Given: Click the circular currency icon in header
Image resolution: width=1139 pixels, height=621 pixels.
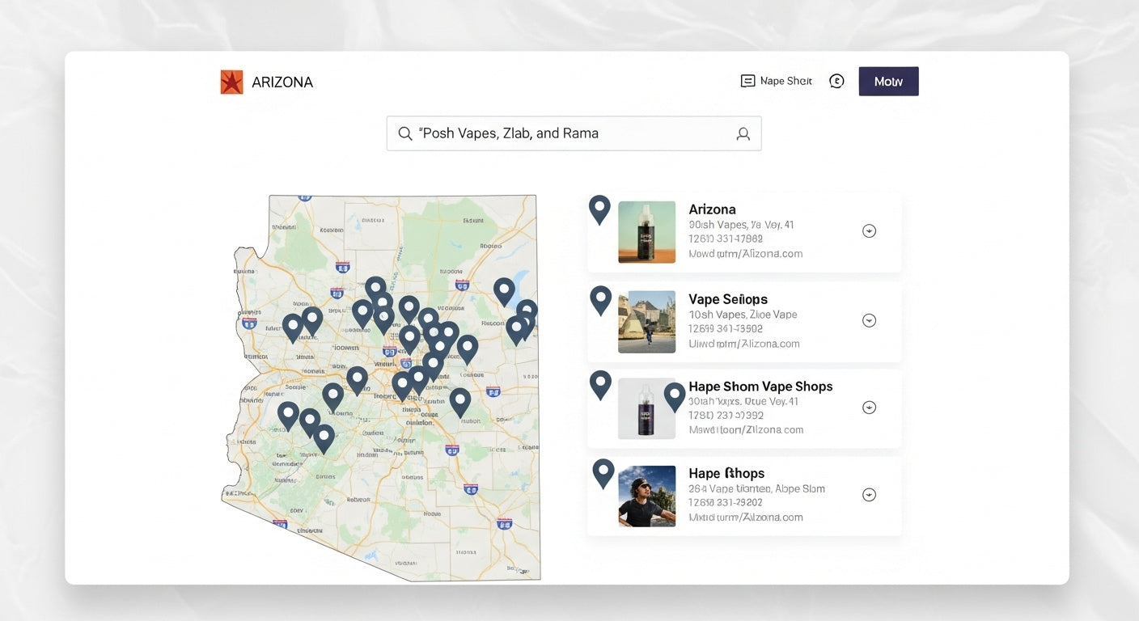Looking at the screenshot, I should click(x=836, y=81).
